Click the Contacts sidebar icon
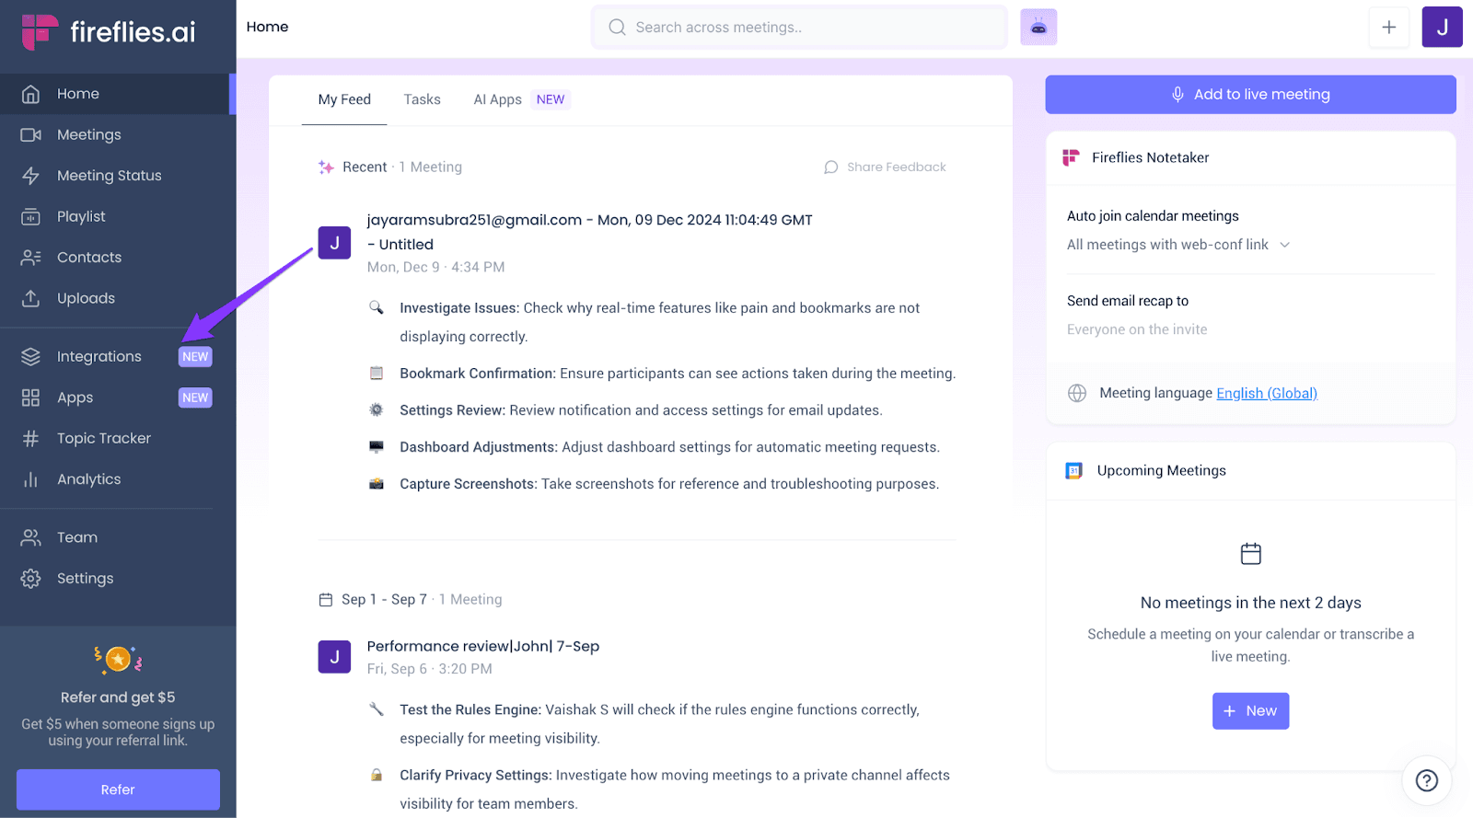 click(30, 258)
